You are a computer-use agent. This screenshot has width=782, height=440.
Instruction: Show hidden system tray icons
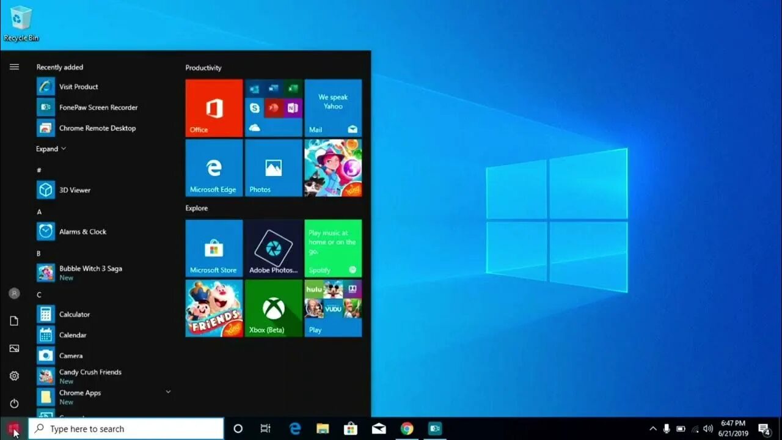pyautogui.click(x=653, y=429)
